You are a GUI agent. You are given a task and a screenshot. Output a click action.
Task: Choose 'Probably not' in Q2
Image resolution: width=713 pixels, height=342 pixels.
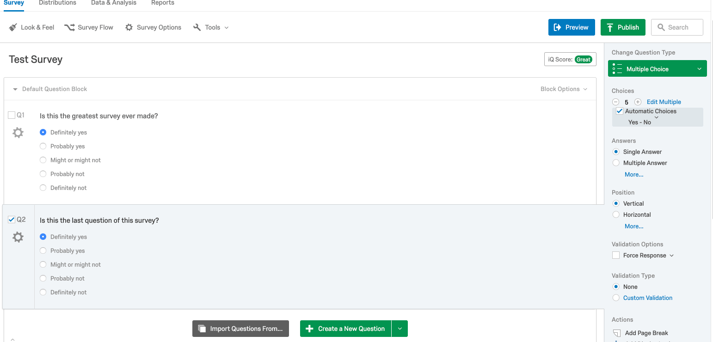(x=43, y=278)
